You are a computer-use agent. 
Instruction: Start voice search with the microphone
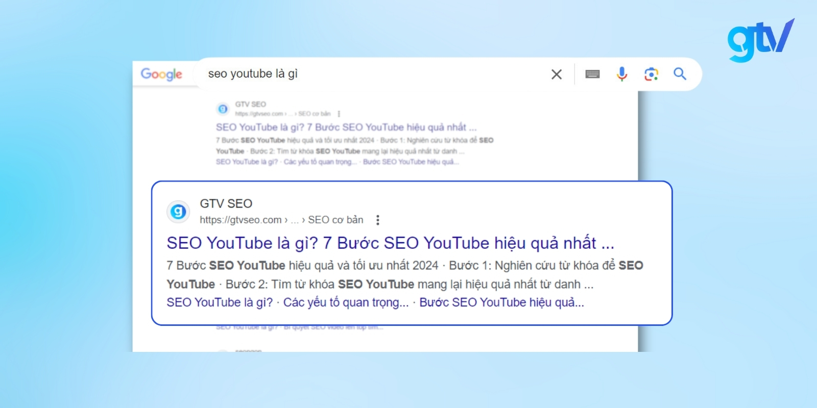pos(621,74)
